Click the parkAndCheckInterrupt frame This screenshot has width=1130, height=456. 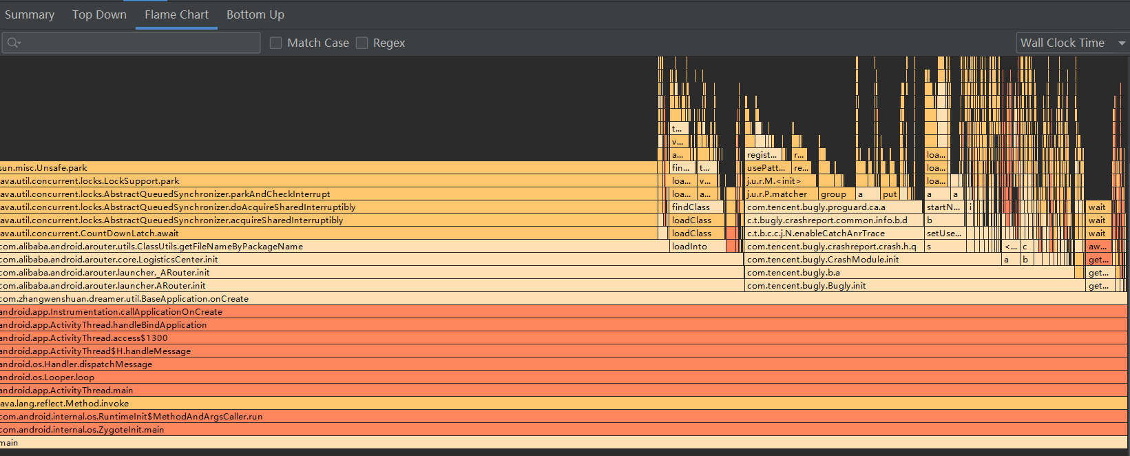point(328,194)
